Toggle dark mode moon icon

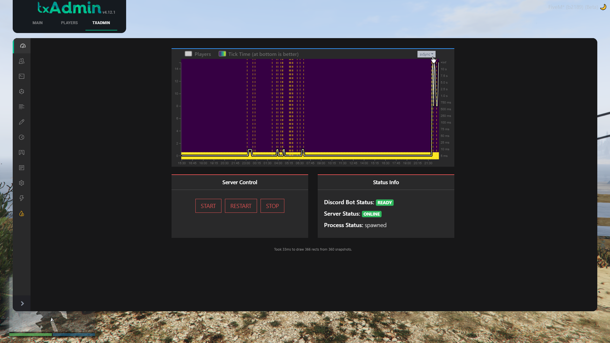[x=603, y=7]
